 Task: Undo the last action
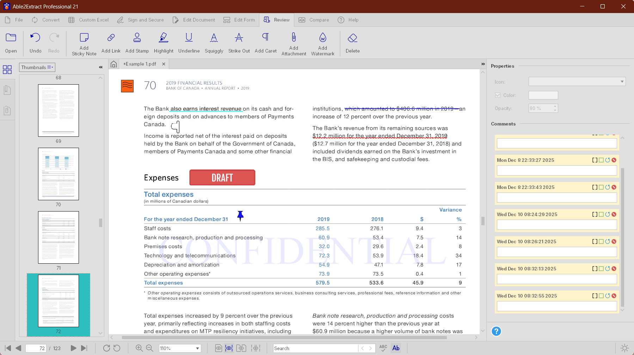(x=35, y=43)
